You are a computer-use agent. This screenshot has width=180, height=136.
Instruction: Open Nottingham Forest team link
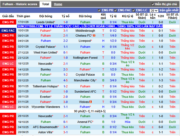tap(85, 58)
